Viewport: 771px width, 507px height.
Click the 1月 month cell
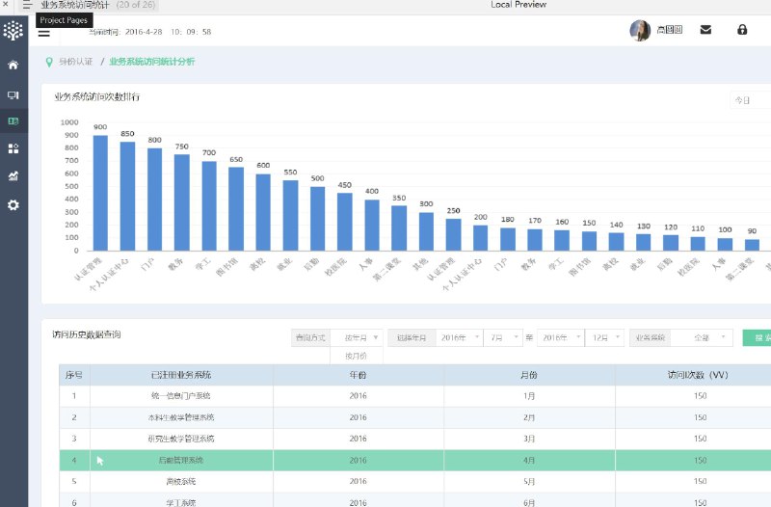coord(529,396)
